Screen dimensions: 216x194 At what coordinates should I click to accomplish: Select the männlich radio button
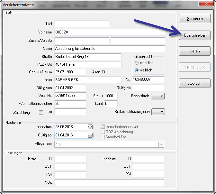pyautogui.click(x=137, y=63)
